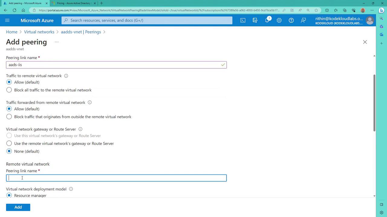
Task: Open the Bing Copilot sidebar icon
Action: [x=382, y=10]
